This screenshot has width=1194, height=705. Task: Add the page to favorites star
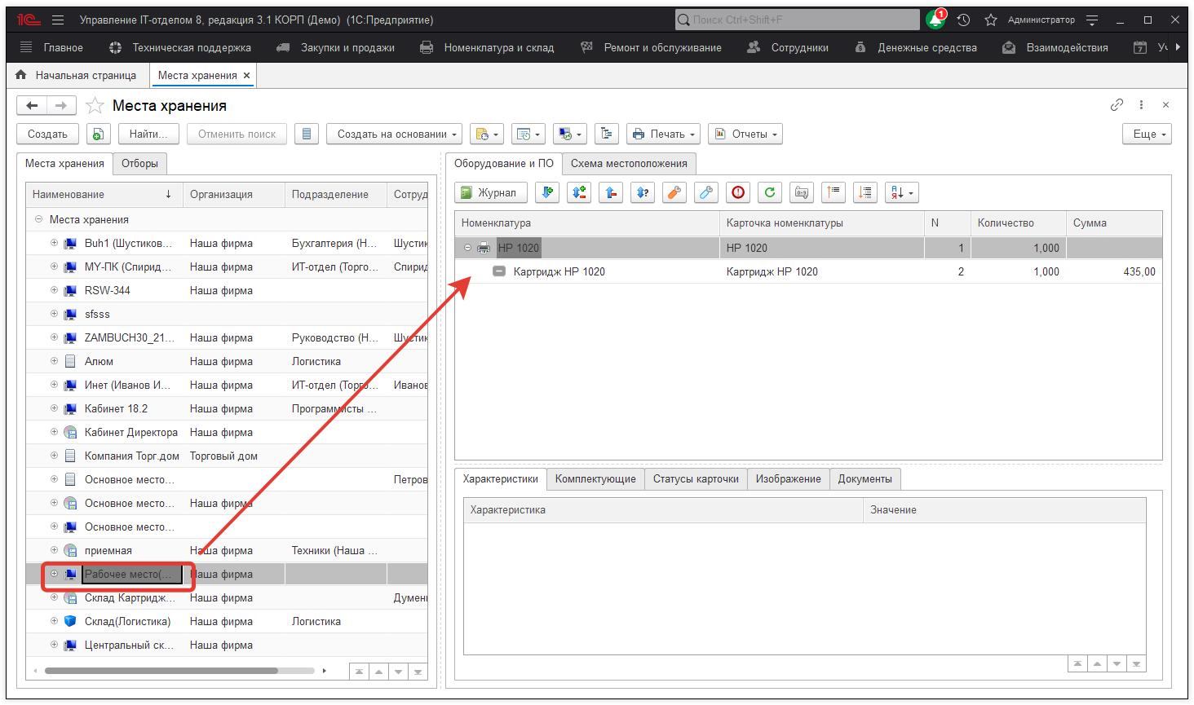[x=95, y=106]
